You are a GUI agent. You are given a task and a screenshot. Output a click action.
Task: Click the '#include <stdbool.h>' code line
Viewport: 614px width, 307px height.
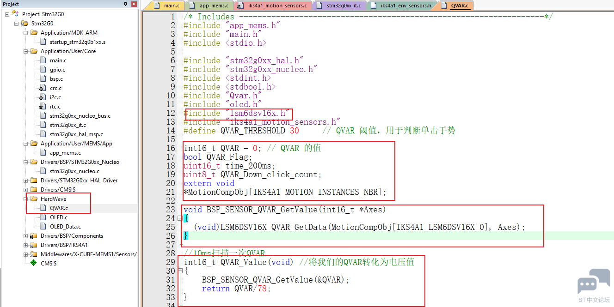tap(229, 87)
